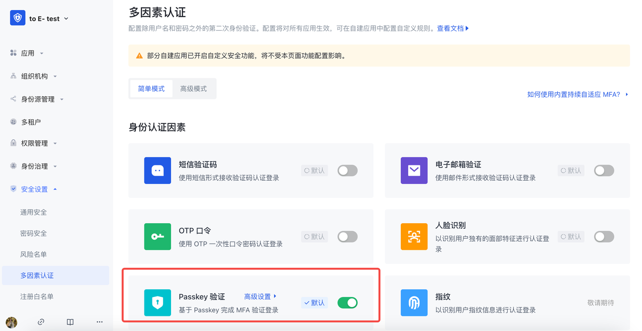Viewport: 642px width, 331px height.
Task: Switch to the 高级模式 tab
Action: tap(193, 89)
